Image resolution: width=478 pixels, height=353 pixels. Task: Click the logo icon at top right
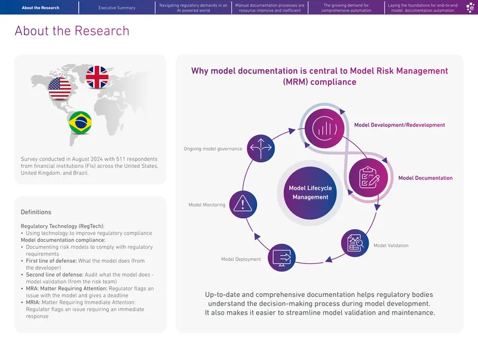coord(470,7)
